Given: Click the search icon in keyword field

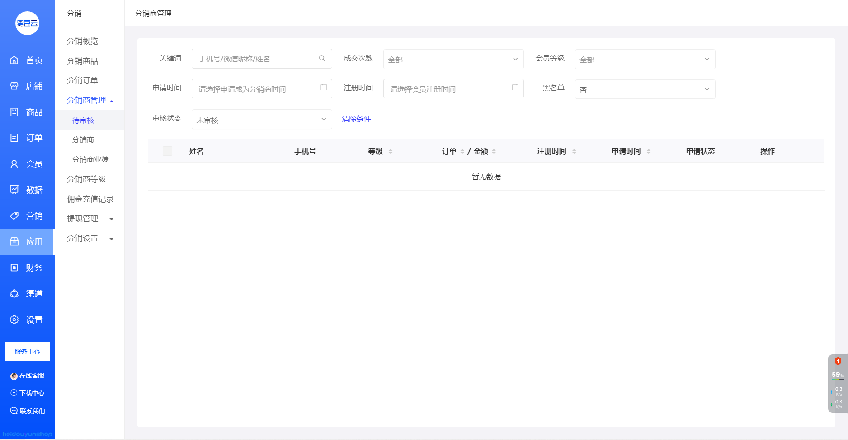Looking at the screenshot, I should click(x=322, y=59).
